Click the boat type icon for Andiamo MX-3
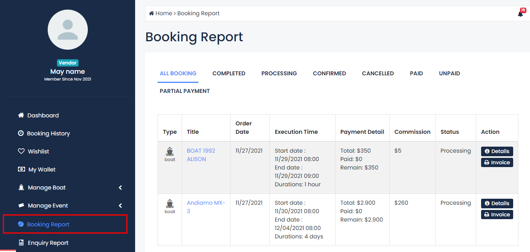Image resolution: width=530 pixels, height=252 pixels. pyautogui.click(x=170, y=204)
